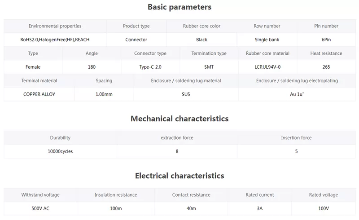Screen dimensions: 359x220
Task: Select the LCP,UL94V-0 material cell
Action: [x=267, y=67]
